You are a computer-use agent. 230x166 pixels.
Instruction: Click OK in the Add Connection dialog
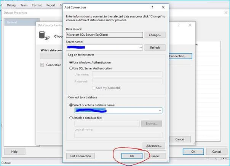[132, 156]
